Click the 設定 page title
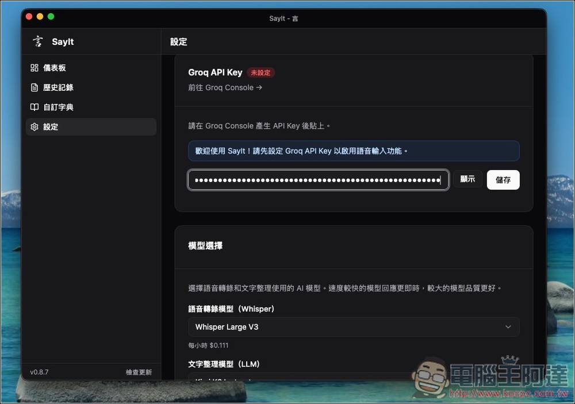This screenshot has width=575, height=404. 179,42
